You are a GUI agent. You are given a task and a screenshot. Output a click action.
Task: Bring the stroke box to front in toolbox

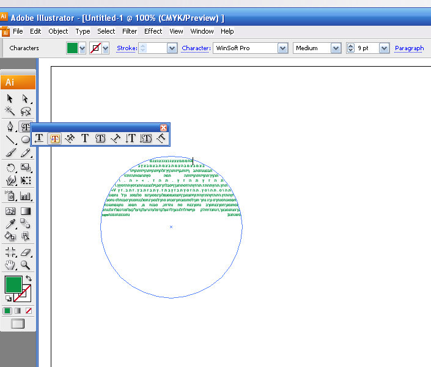point(27,297)
